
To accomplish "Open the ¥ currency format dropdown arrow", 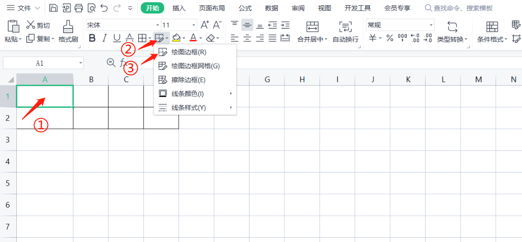I will 380,39.
